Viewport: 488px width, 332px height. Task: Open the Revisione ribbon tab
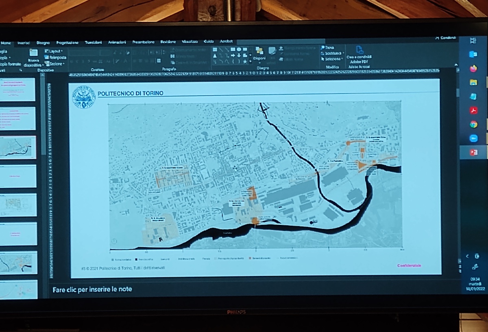[x=168, y=42]
